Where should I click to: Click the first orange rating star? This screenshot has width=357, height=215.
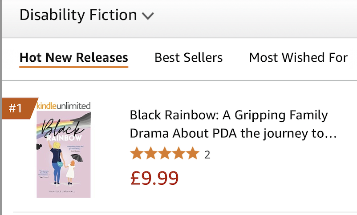pyautogui.click(x=137, y=154)
